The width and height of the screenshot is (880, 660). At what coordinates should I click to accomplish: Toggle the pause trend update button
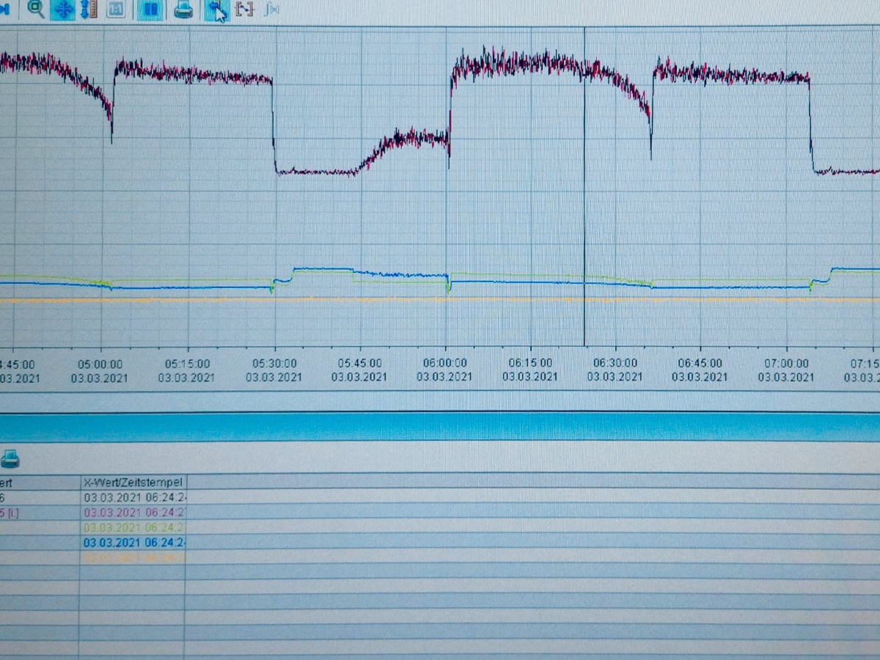point(150,10)
